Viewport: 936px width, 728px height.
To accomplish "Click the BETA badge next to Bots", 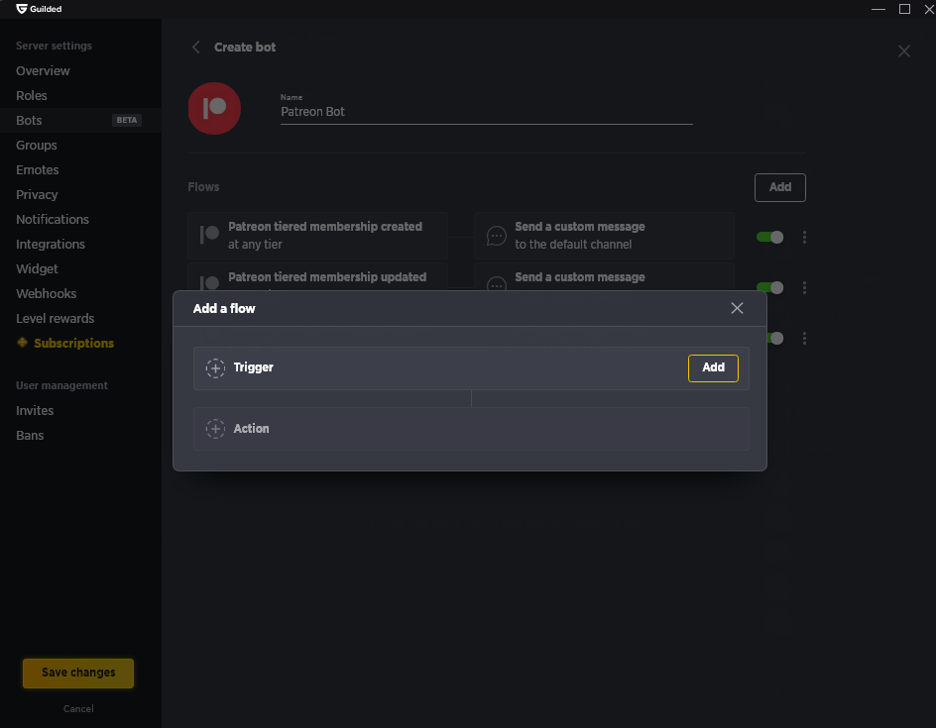I will click(x=127, y=121).
